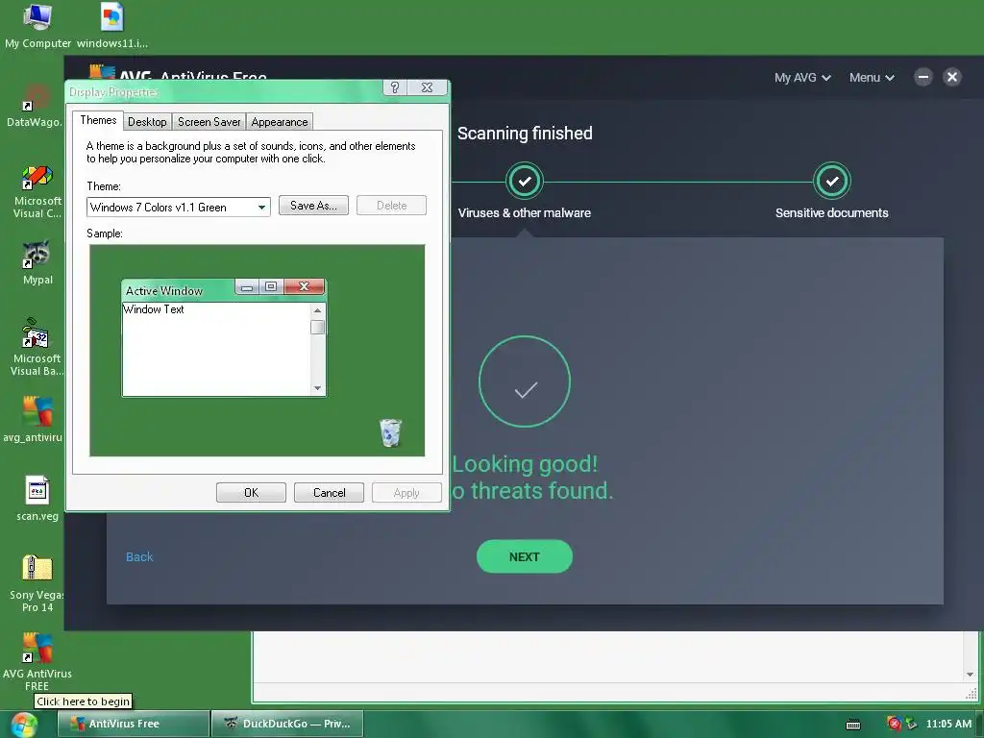The width and height of the screenshot is (984, 738).
Task: Click the large scan-complete checkmark circle
Action: 525,381
